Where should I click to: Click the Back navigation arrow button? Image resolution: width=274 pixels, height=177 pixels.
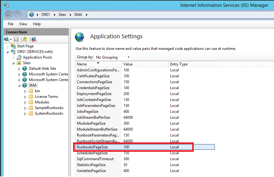(x=8, y=15)
